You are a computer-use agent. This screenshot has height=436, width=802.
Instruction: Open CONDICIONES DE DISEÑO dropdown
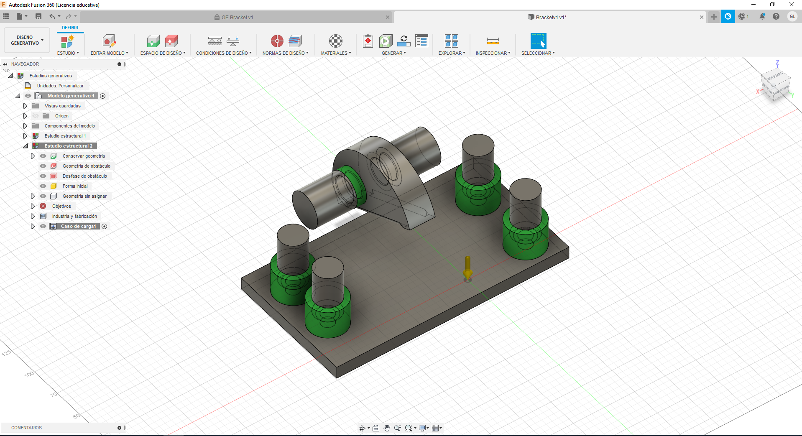(x=224, y=53)
